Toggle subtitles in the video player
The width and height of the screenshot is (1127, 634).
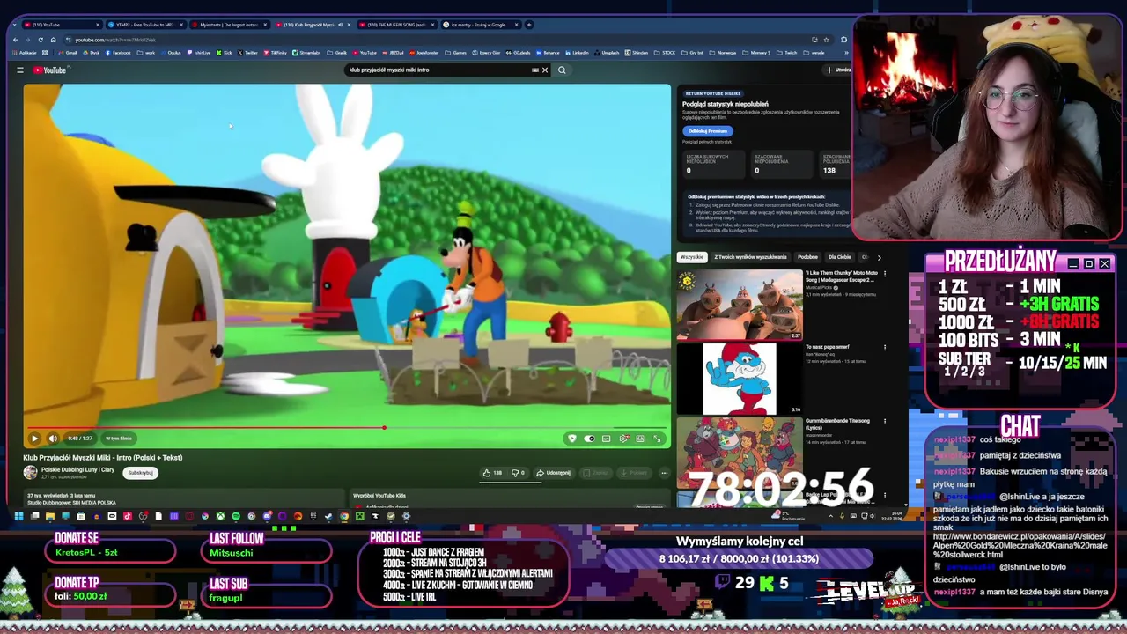(606, 439)
